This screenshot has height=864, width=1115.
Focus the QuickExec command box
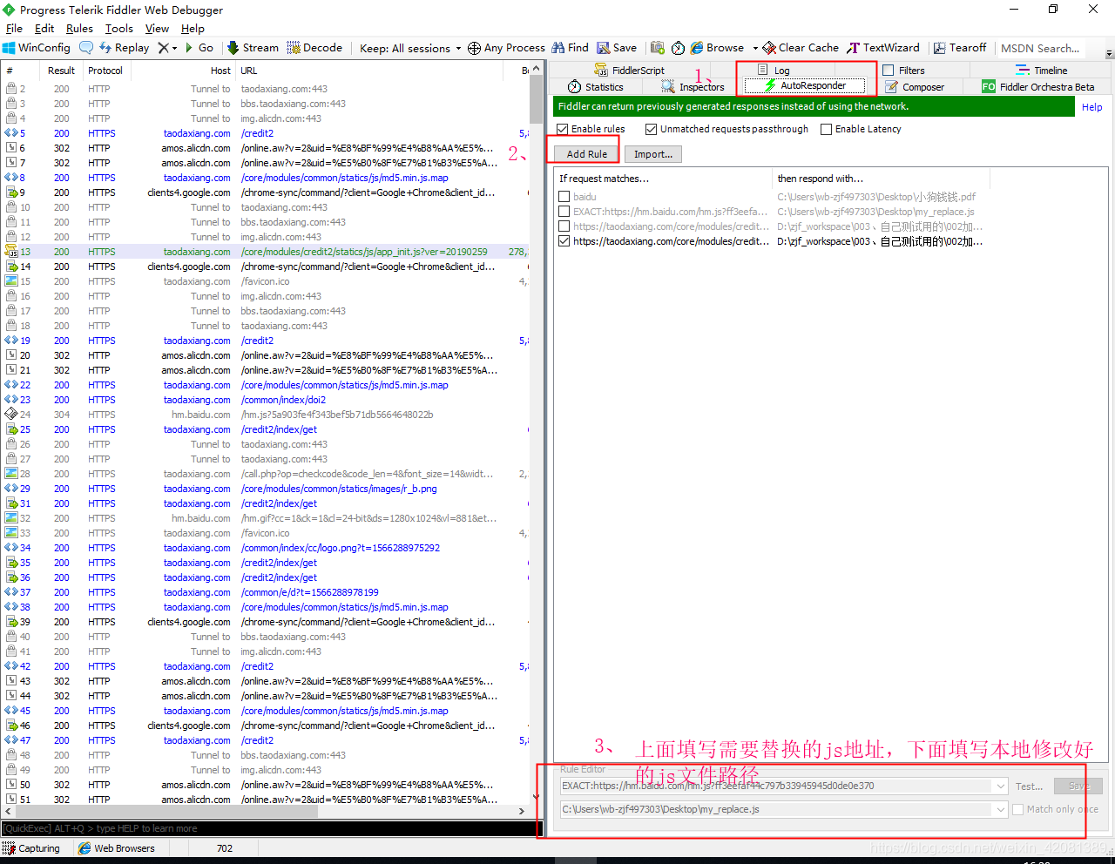point(270,828)
